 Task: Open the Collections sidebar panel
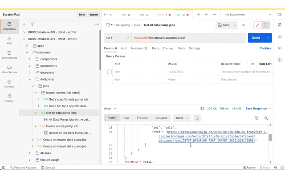click(x=9, y=26)
